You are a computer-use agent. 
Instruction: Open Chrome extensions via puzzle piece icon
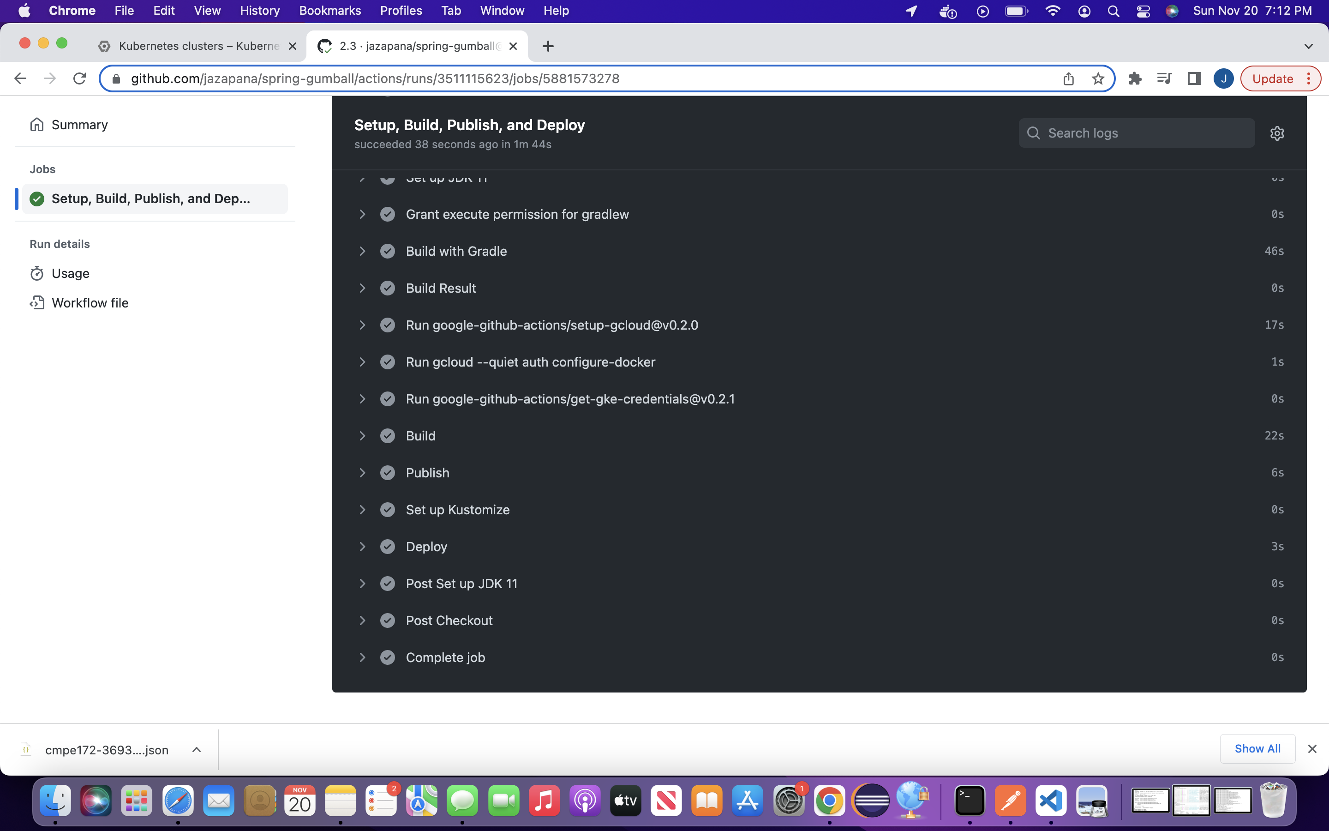click(x=1135, y=78)
